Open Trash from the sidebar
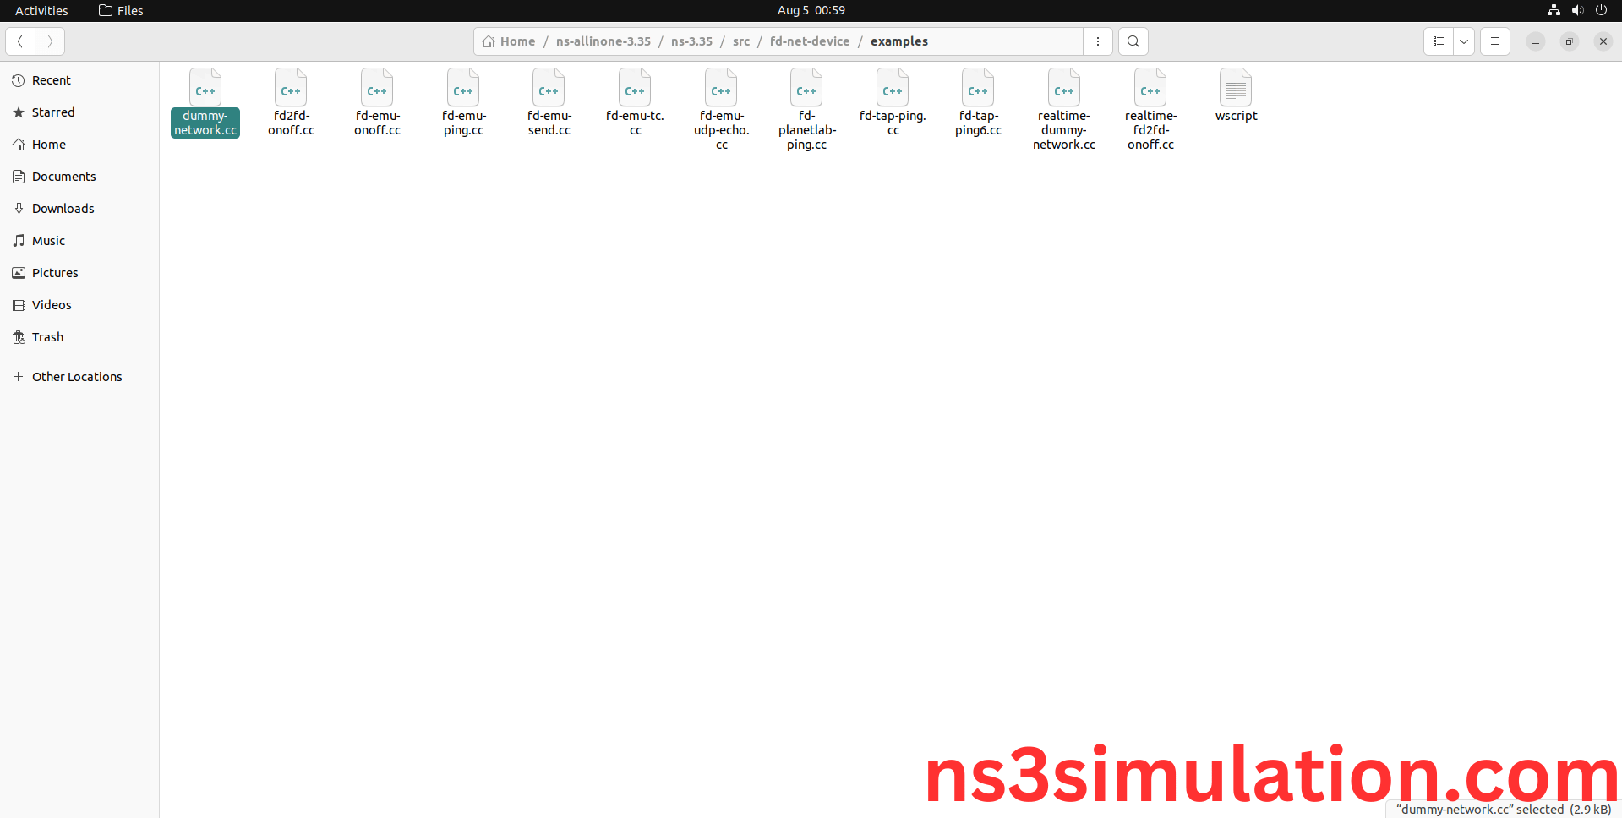1622x818 pixels. coord(47,337)
